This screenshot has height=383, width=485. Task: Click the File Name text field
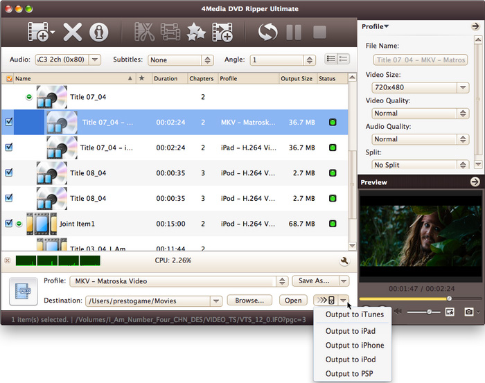pyautogui.click(x=421, y=60)
